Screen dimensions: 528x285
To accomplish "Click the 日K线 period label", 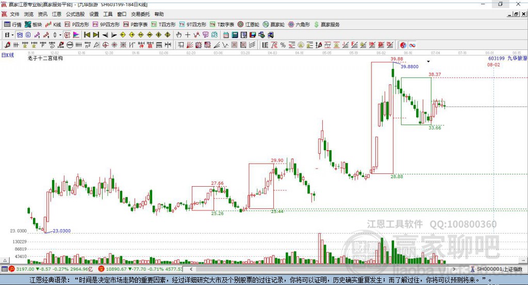I will 8,55.
